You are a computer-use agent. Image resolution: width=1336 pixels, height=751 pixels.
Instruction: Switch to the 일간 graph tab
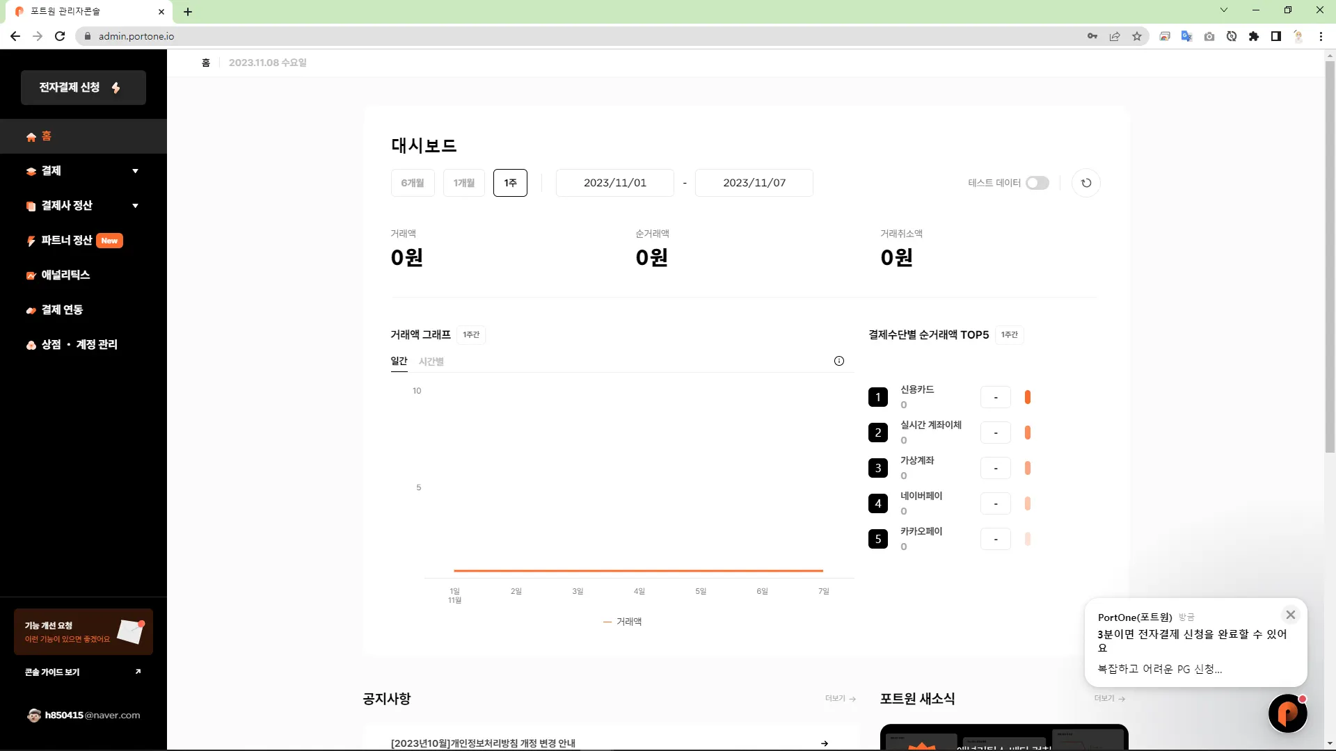[399, 361]
